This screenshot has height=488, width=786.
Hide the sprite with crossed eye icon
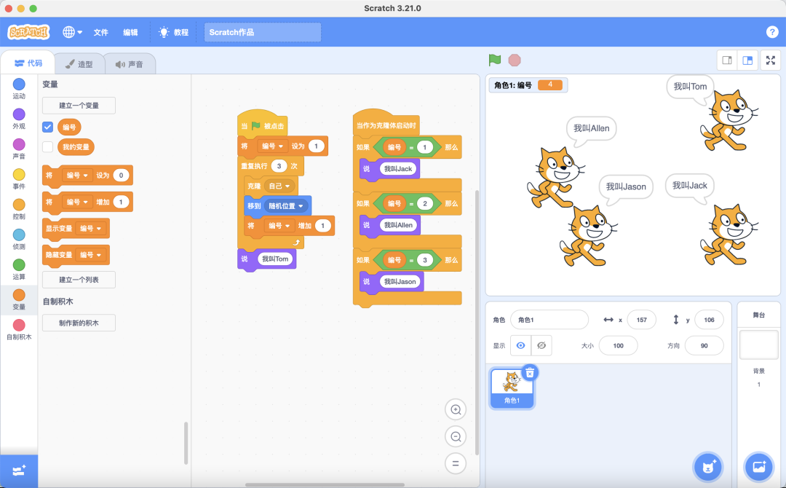[541, 345]
